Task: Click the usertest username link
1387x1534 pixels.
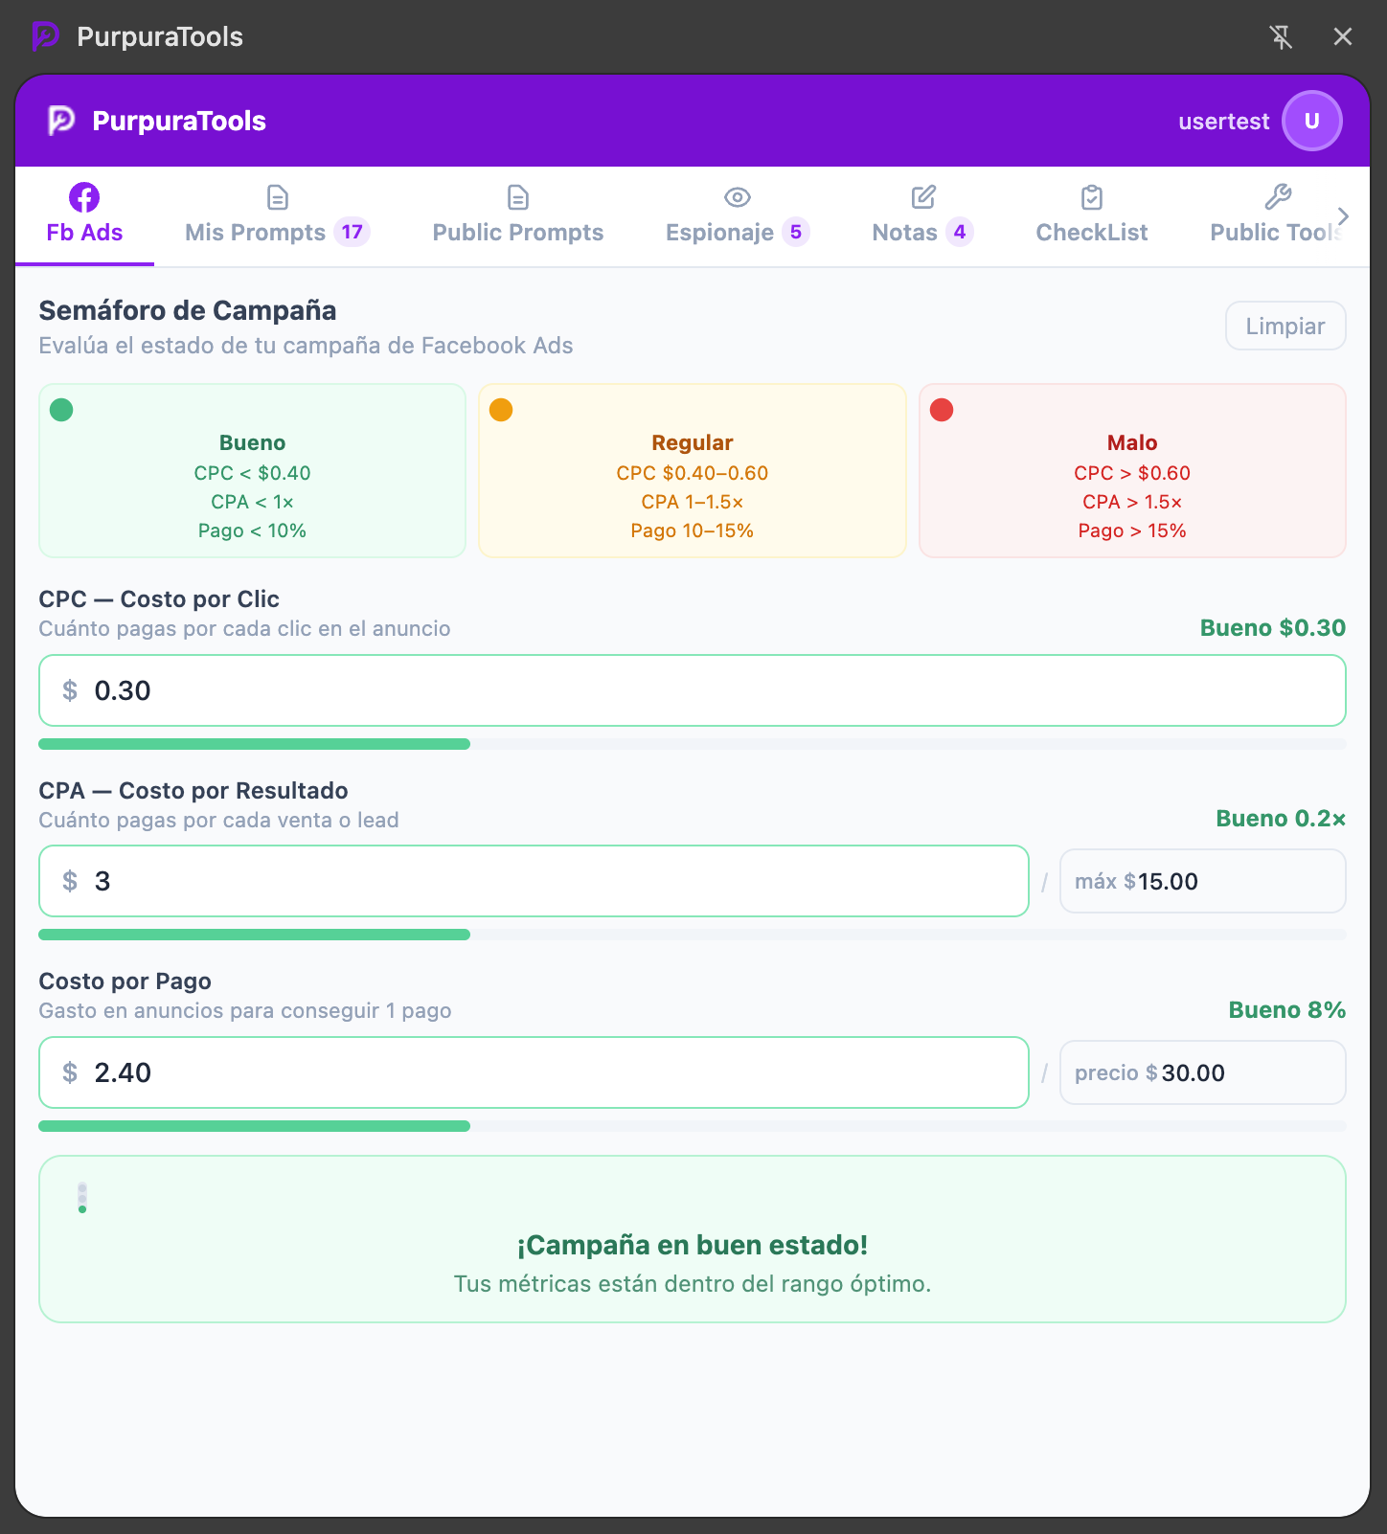Action: 1223,122
